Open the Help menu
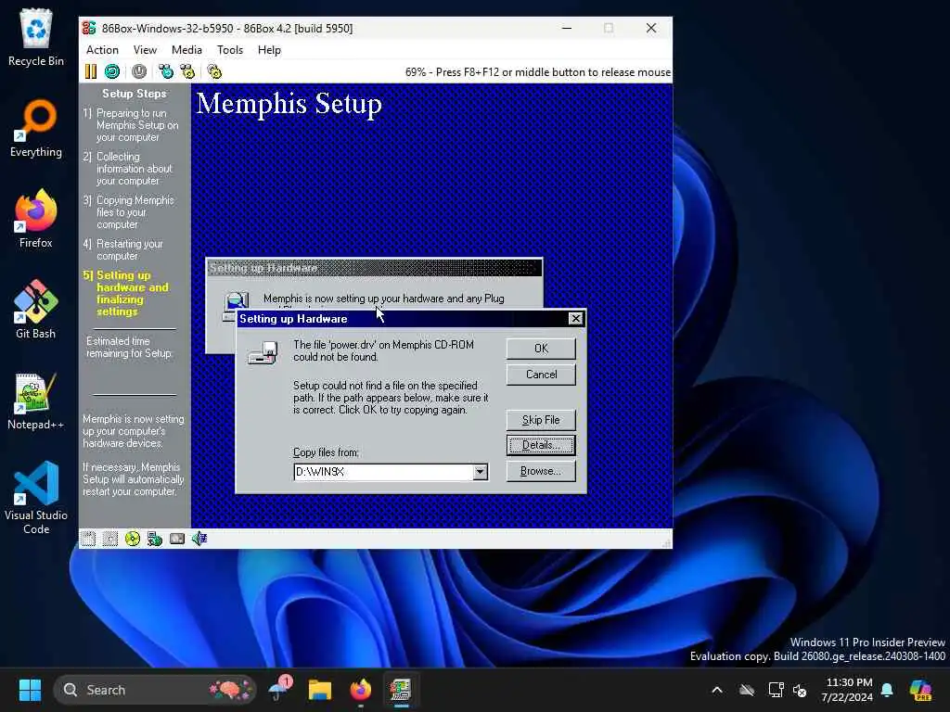Image resolution: width=950 pixels, height=712 pixels. click(x=269, y=50)
